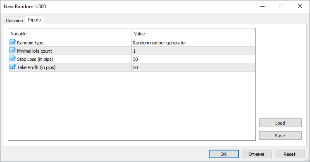Cancel the dialog with the Отмена button
This screenshot has width=310, height=162.
(x=257, y=154)
